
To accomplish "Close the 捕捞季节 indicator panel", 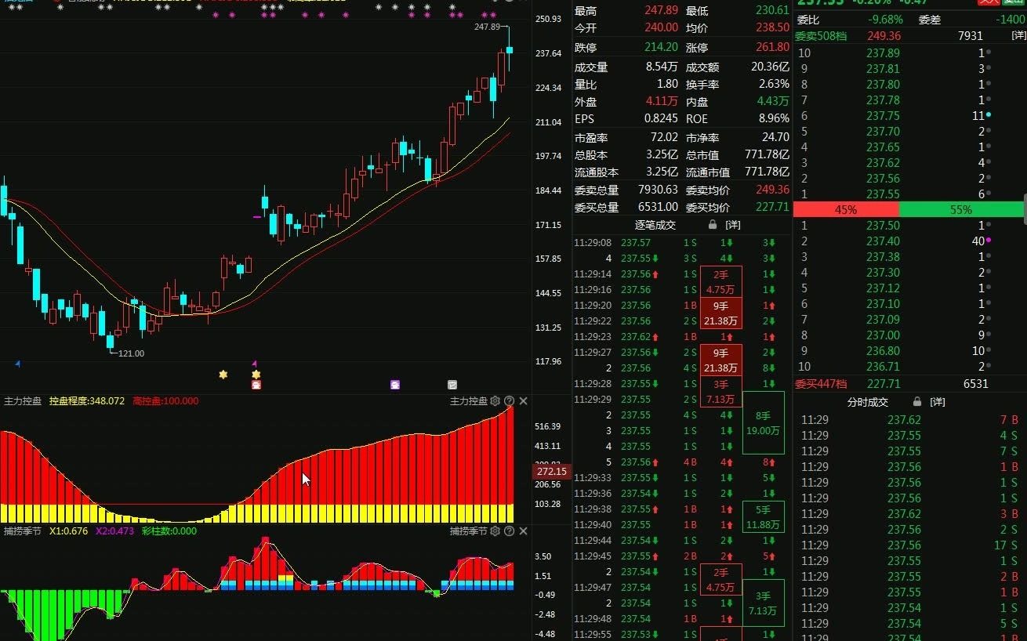I will (x=524, y=531).
